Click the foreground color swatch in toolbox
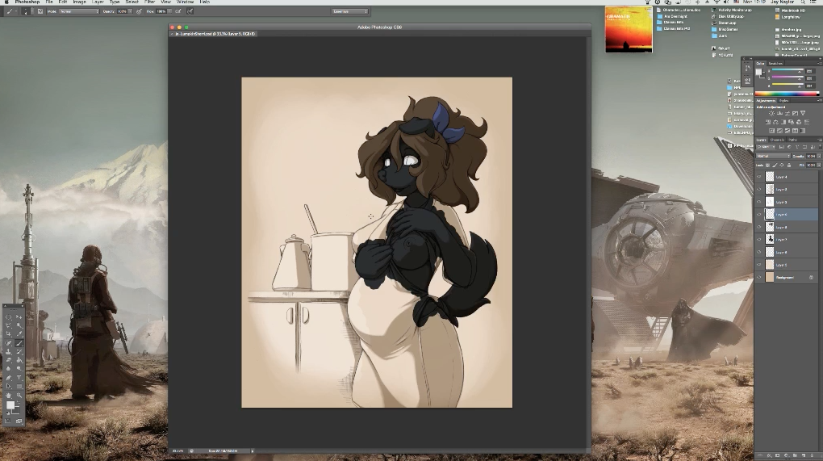823x461 pixels. 10,405
